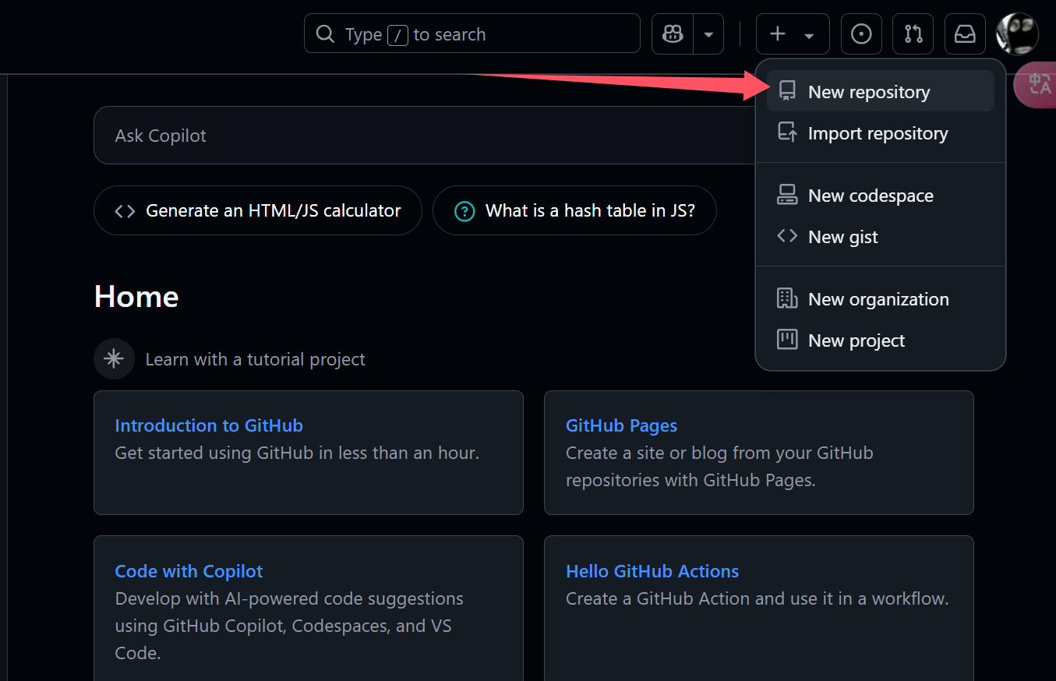The width and height of the screenshot is (1056, 681).
Task: Click the Ask Copilot input box
Action: [x=425, y=136]
